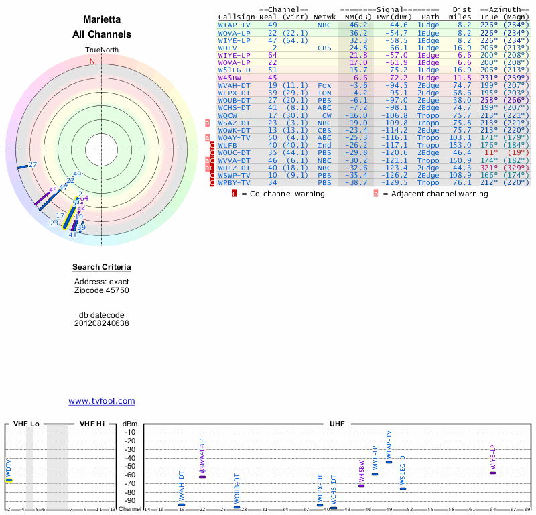Click the WDTV marker in the VHF Lo chart
This screenshot has height=515, width=536.
[x=9, y=480]
